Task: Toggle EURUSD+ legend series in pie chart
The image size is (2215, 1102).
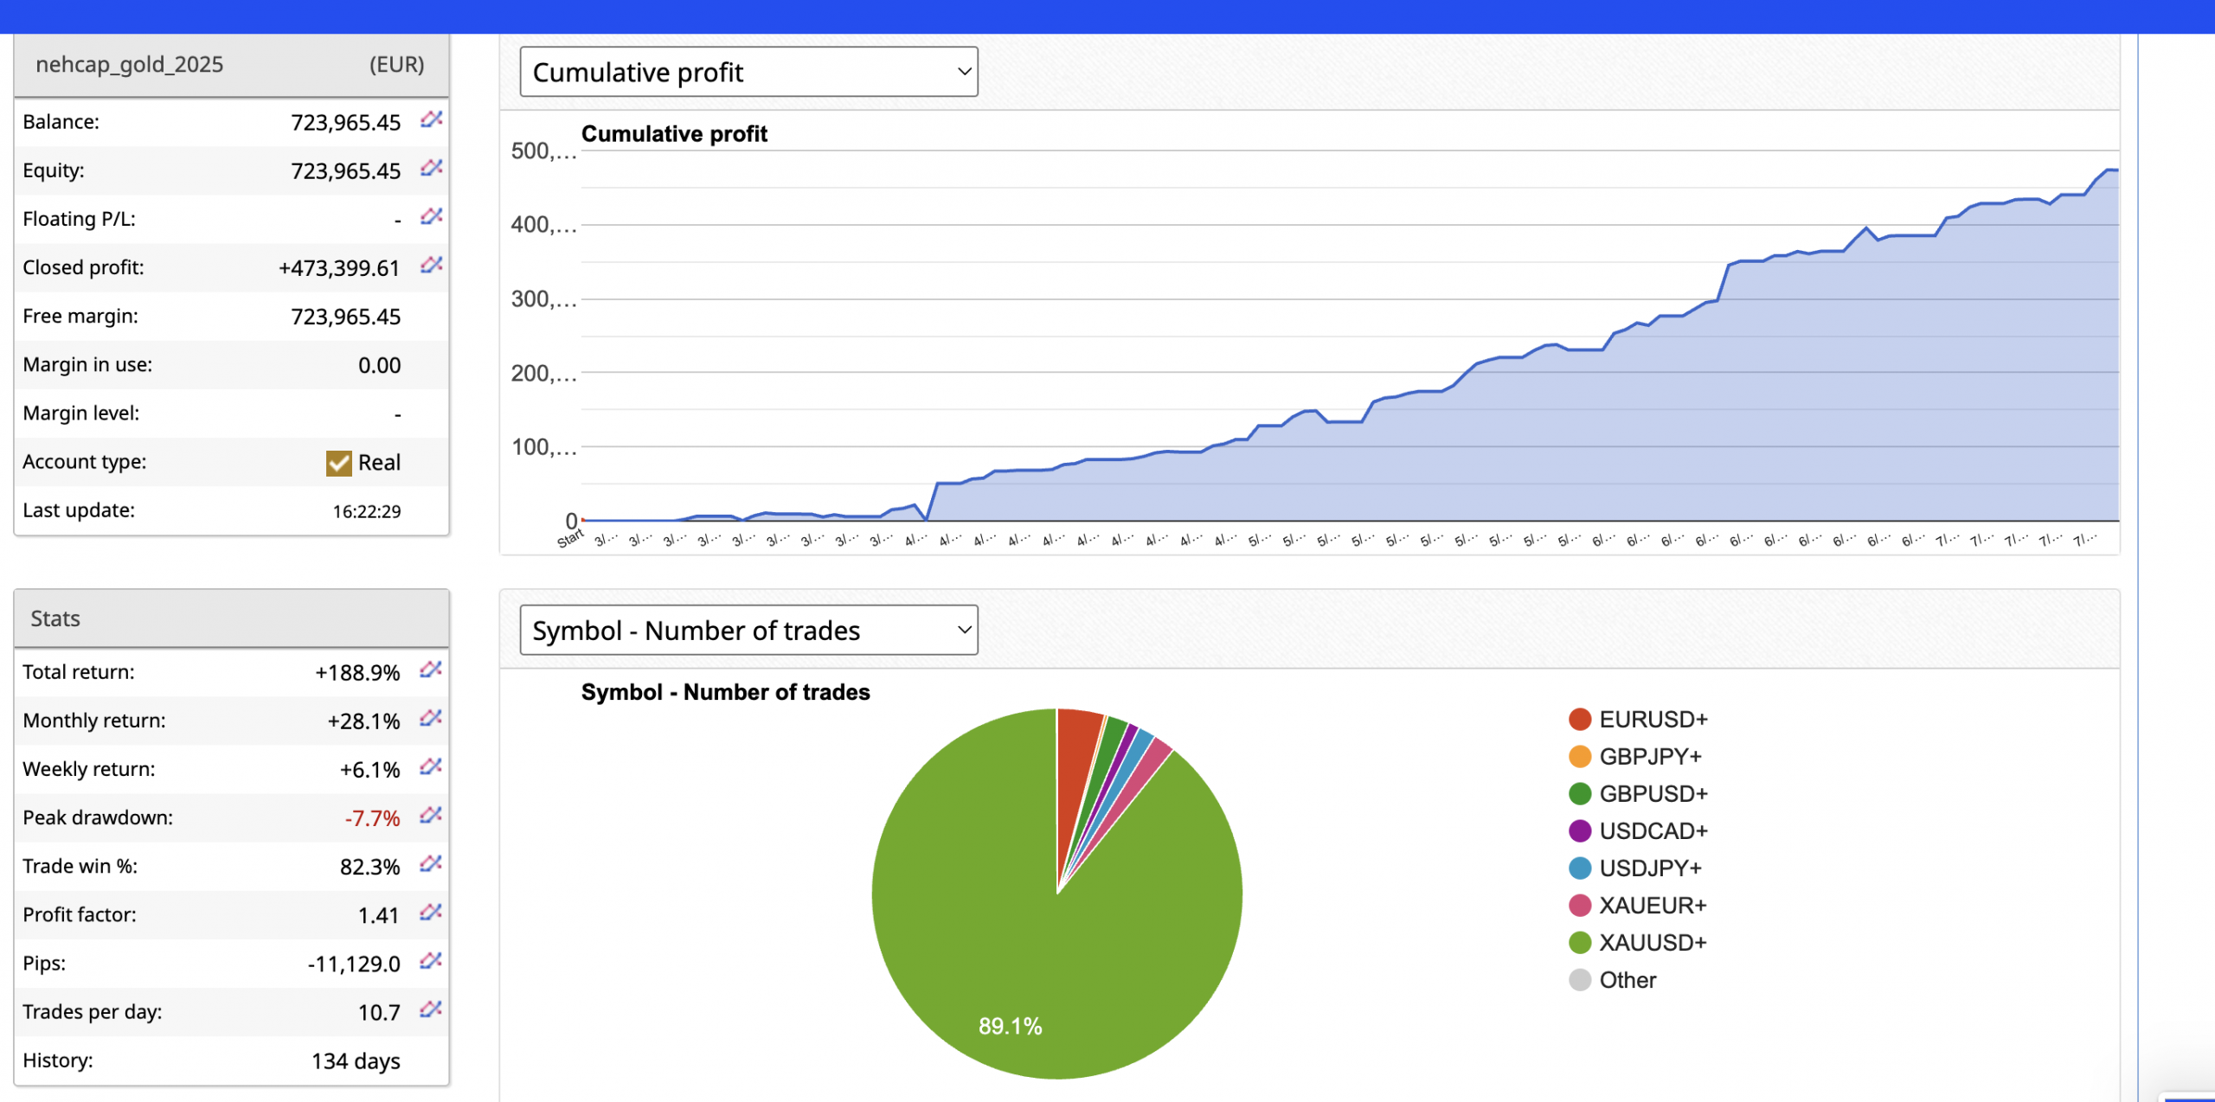Action: pyautogui.click(x=1652, y=720)
